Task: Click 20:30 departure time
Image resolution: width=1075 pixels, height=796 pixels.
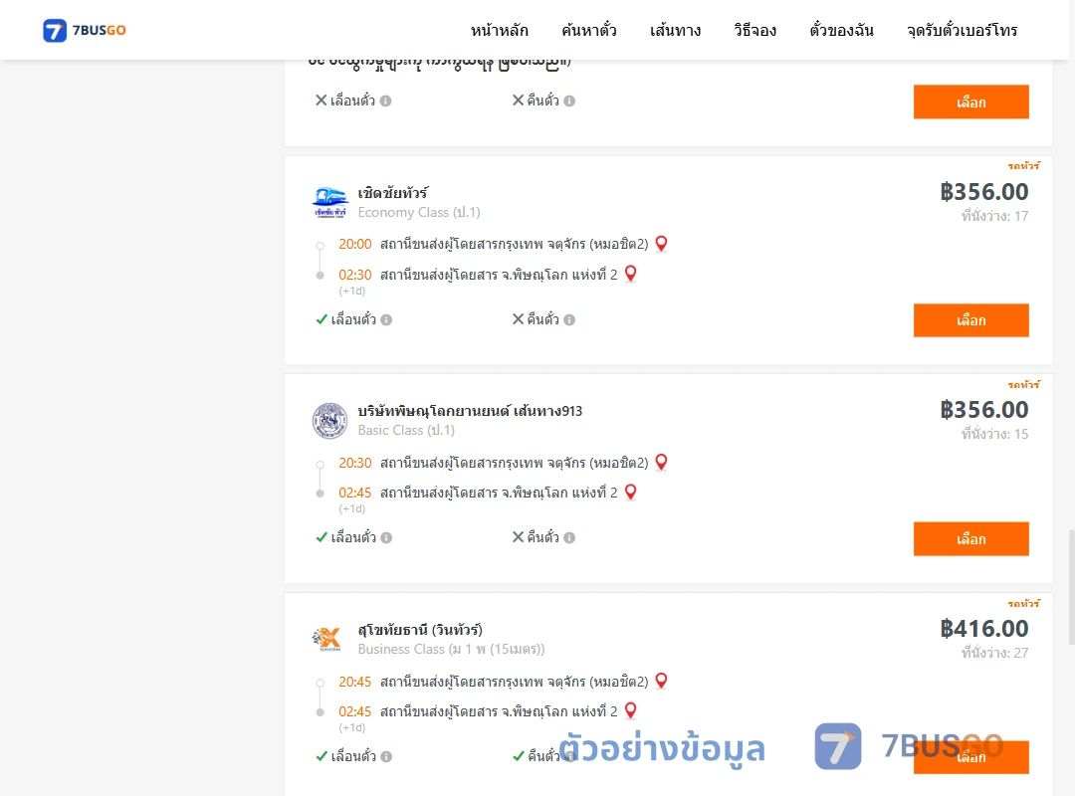Action: (x=354, y=463)
